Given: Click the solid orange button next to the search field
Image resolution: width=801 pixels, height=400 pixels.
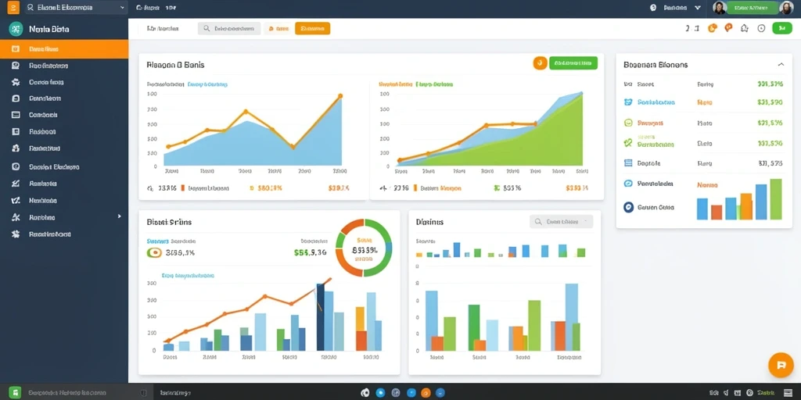Looking at the screenshot, I should (313, 29).
